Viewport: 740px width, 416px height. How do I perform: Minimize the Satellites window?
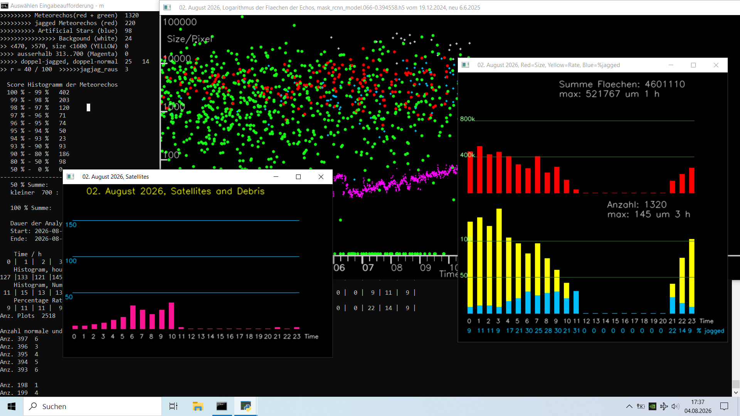coord(276,177)
